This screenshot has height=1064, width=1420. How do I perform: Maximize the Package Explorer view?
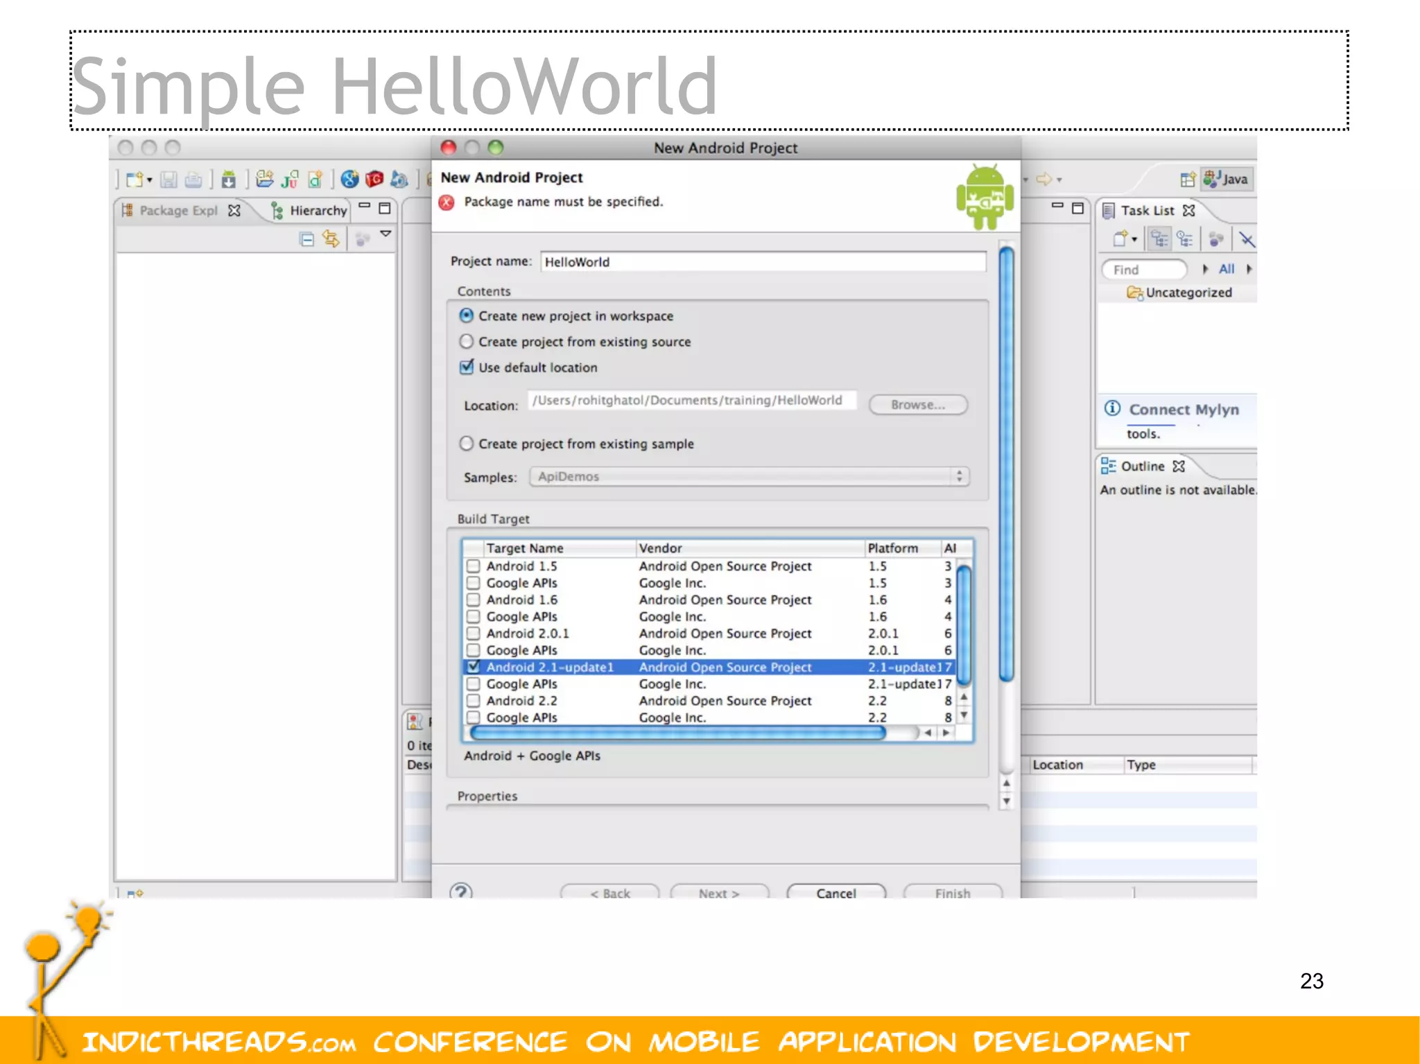click(x=385, y=208)
